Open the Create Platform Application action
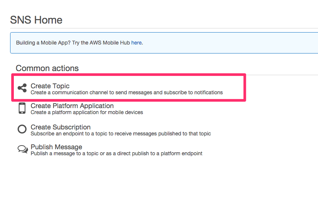The image size is (318, 199). click(72, 106)
